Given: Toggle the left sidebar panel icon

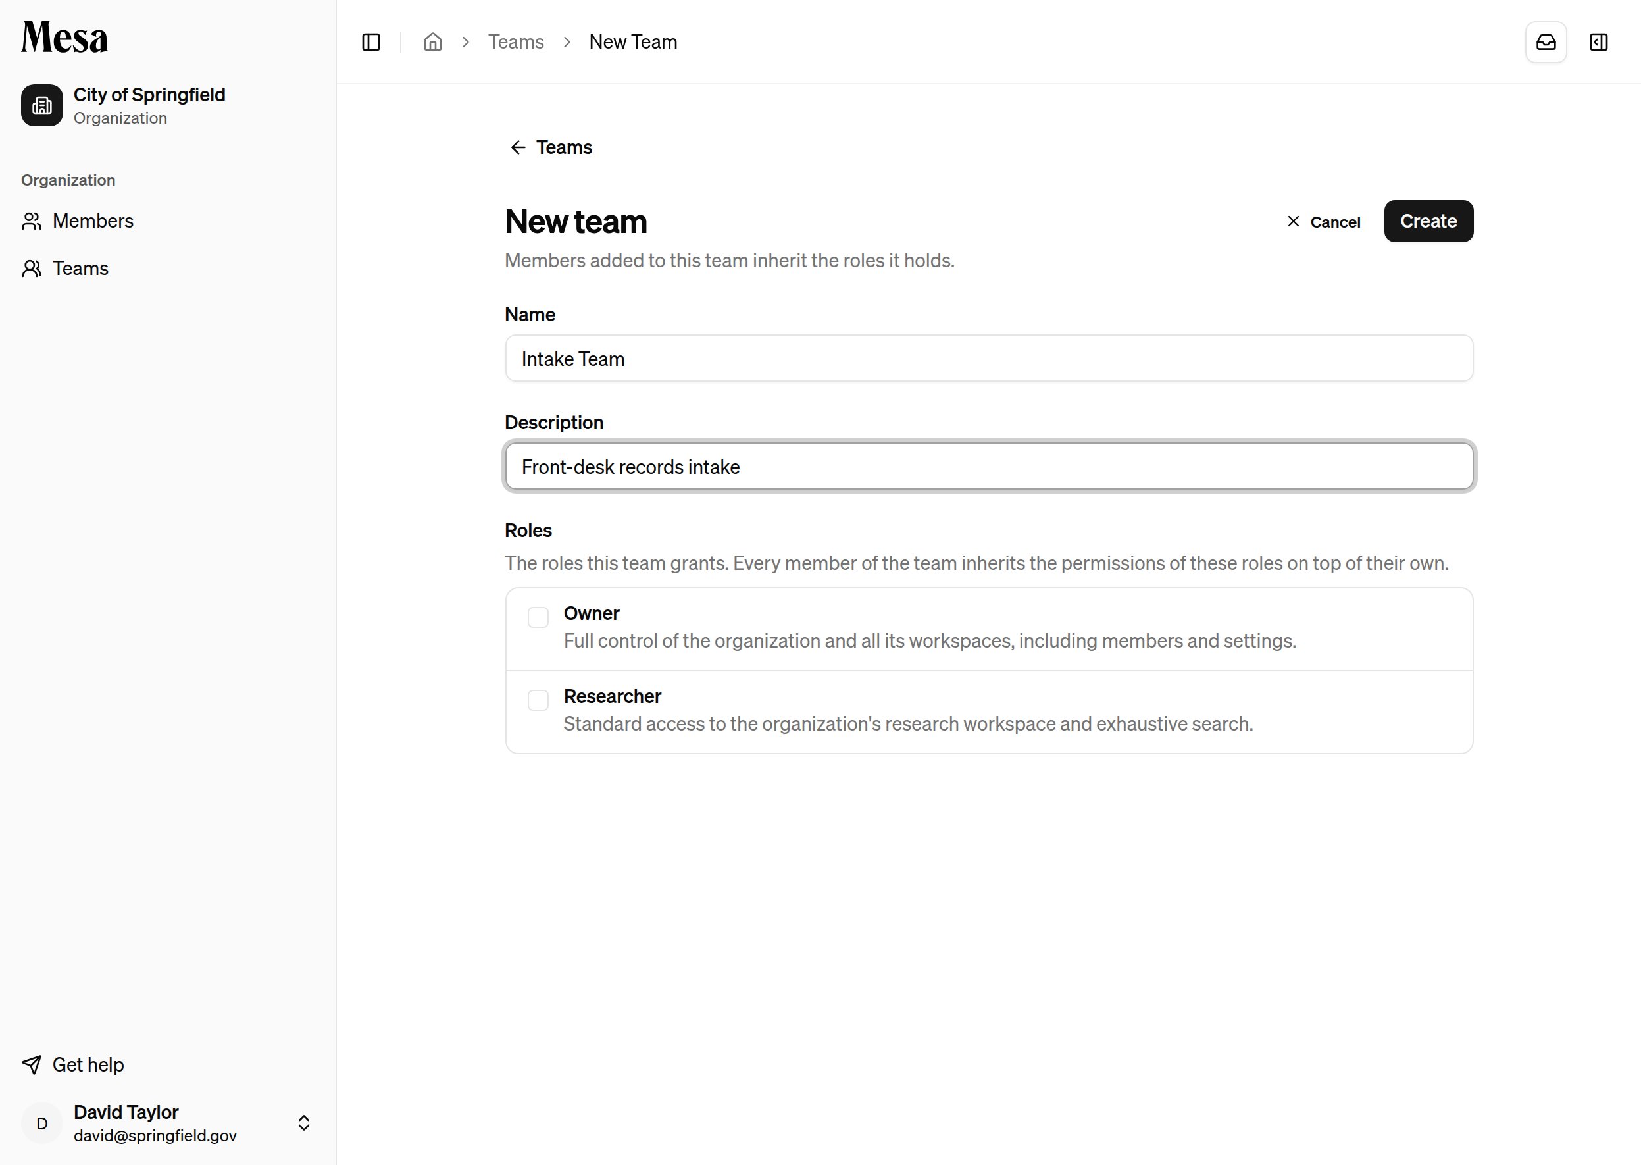Looking at the screenshot, I should (371, 42).
